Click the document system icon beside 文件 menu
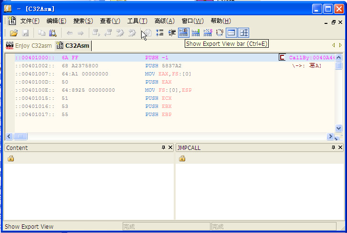 [x=11, y=21]
